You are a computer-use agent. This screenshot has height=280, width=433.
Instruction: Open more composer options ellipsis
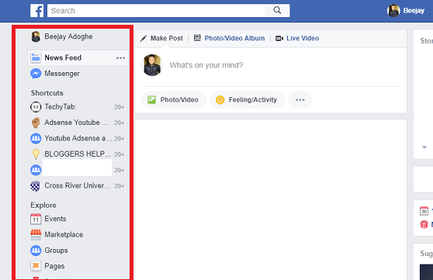click(x=300, y=100)
